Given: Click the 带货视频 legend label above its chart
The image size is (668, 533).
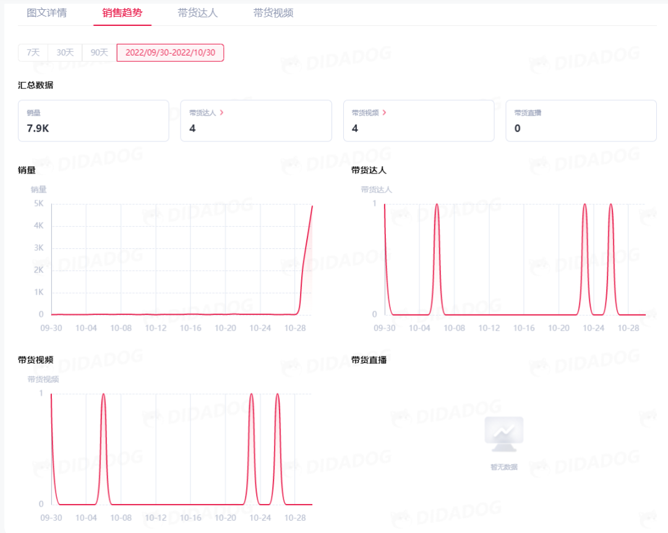Looking at the screenshot, I should 43,379.
